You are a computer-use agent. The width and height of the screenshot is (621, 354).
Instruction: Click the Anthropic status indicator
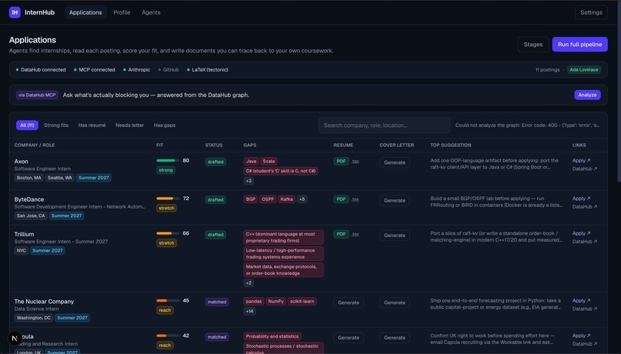[x=136, y=69]
